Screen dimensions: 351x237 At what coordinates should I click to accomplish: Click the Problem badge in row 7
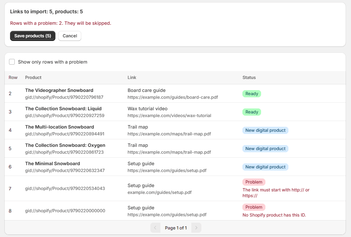tap(254, 182)
